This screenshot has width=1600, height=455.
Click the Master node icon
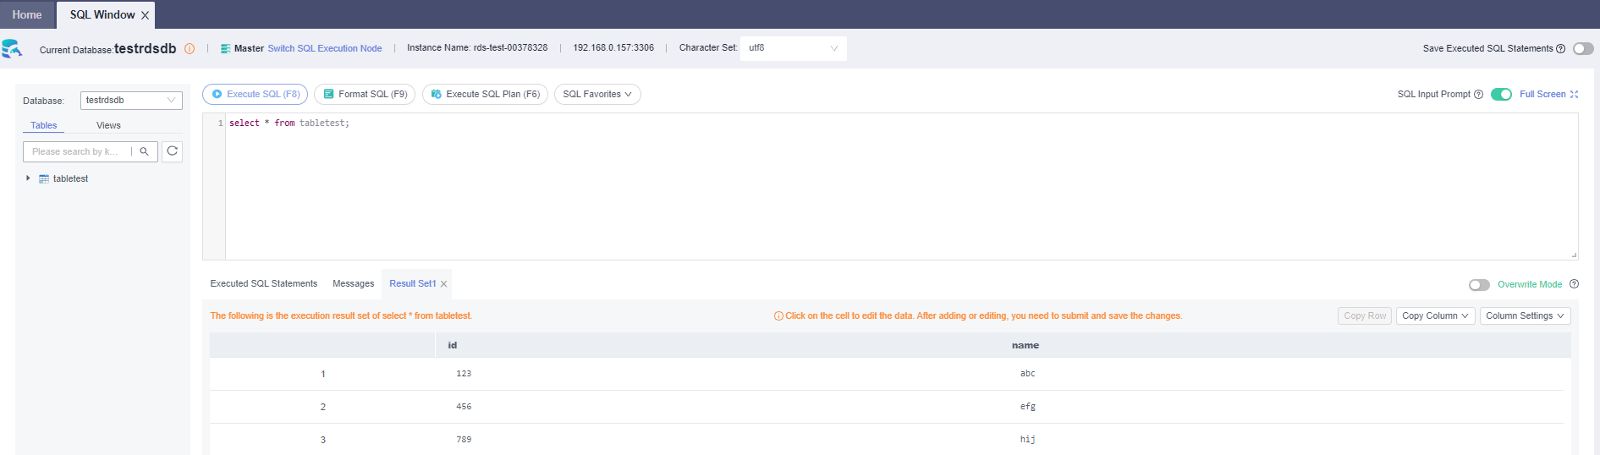click(225, 49)
